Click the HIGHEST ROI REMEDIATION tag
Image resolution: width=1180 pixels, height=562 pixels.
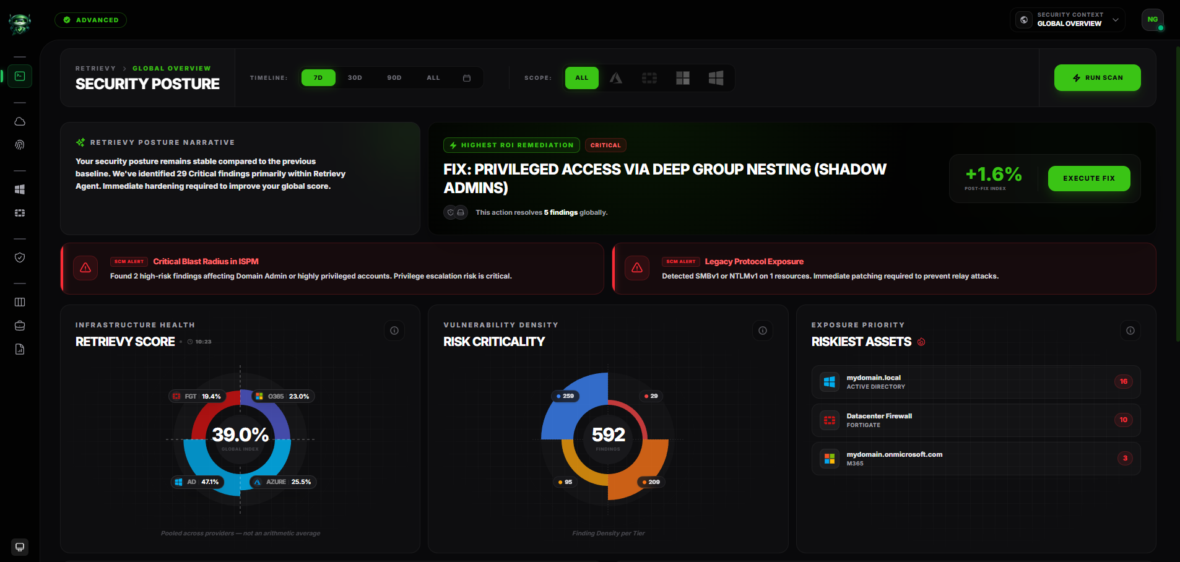pos(511,145)
